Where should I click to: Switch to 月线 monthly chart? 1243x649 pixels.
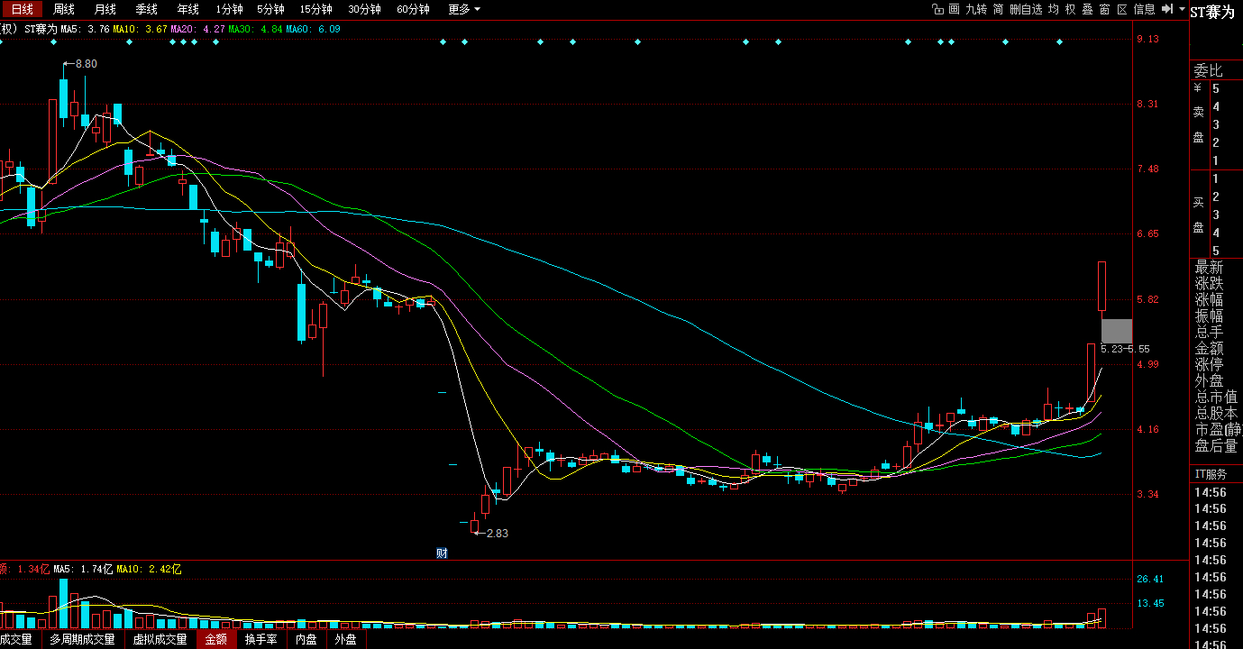(105, 9)
